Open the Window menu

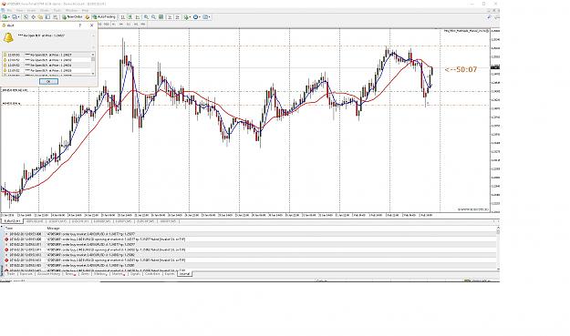72,11
